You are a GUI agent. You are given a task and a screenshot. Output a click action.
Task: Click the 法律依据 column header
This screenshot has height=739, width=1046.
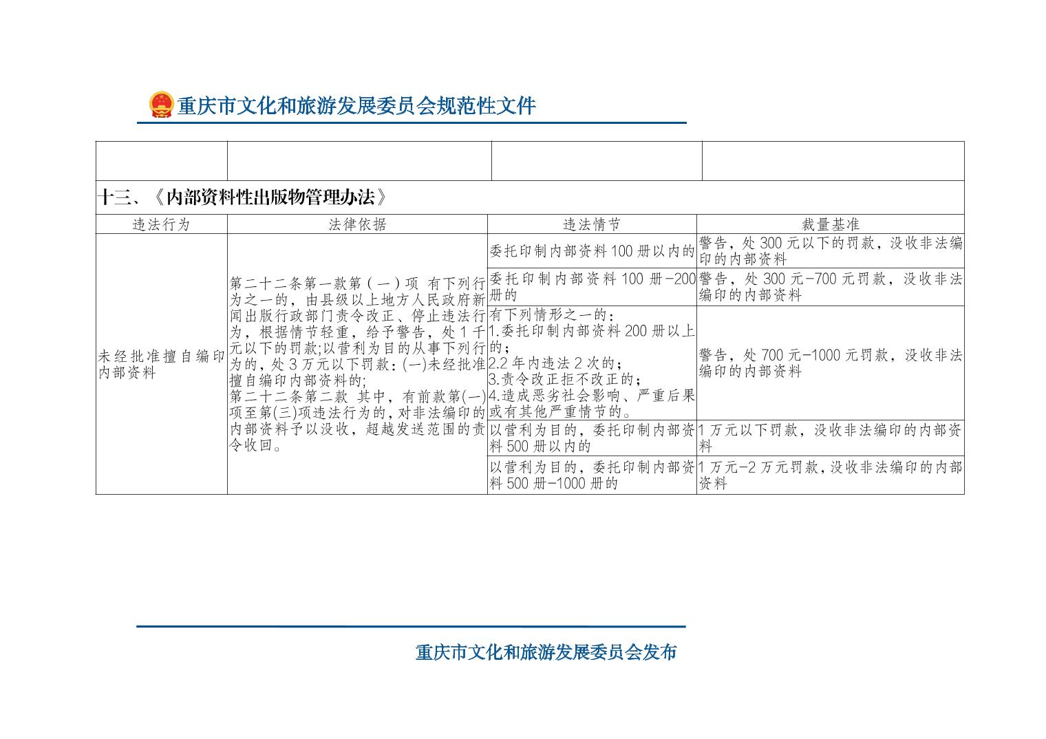(x=357, y=224)
